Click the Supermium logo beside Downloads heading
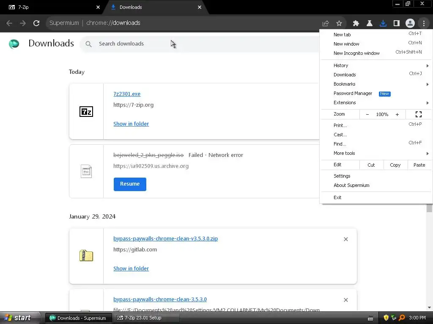The width and height of the screenshot is (433, 324). coord(14,43)
